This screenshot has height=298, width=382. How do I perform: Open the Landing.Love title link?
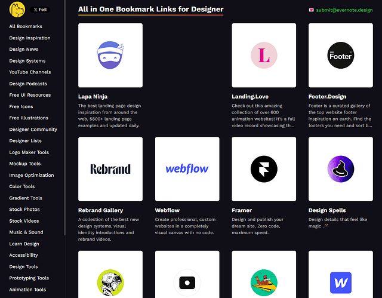pyautogui.click(x=250, y=97)
